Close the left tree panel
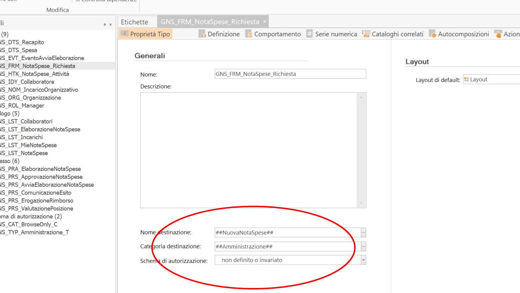The width and height of the screenshot is (520, 293). pos(110,25)
